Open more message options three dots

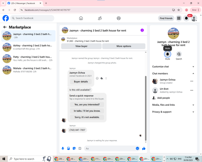(106, 78)
